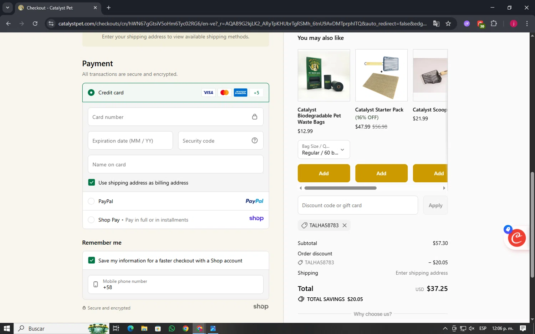Screen dimensions: 535x334
Task: Open the Chrome three-dot menu
Action: click(527, 24)
